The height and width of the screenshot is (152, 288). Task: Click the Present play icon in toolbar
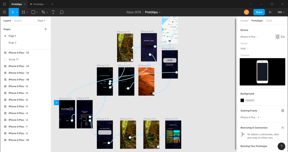coord(270,12)
